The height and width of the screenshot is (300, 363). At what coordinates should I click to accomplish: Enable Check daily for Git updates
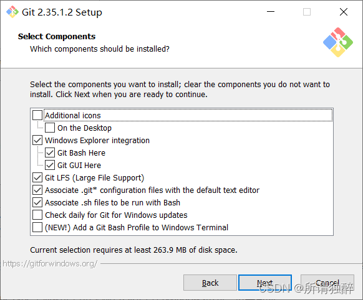pyautogui.click(x=37, y=215)
